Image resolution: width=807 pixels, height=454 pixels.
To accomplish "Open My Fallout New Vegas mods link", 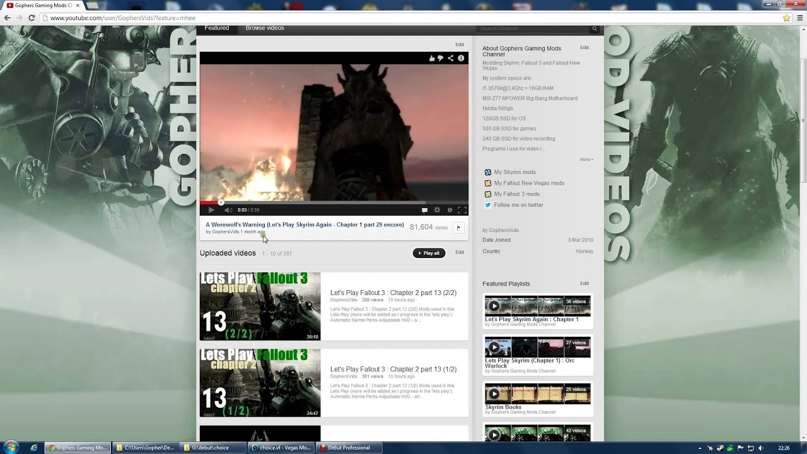I will point(529,183).
